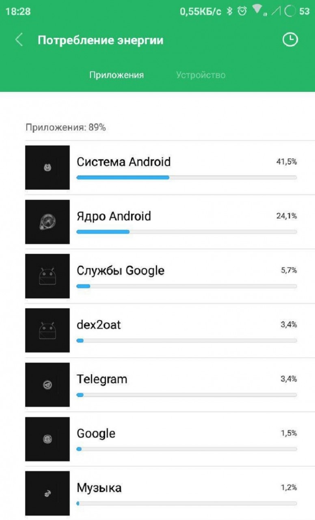Viewport: 315px width, 520px height.
Task: Click the Система Android 41,5% progress bar
Action: click(x=187, y=178)
